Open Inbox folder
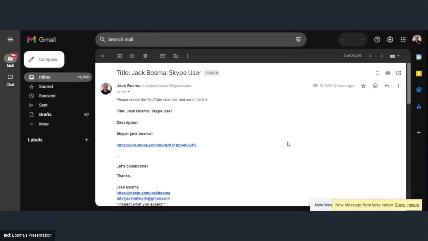Screen dimensions: 428x241 [x=58, y=77]
